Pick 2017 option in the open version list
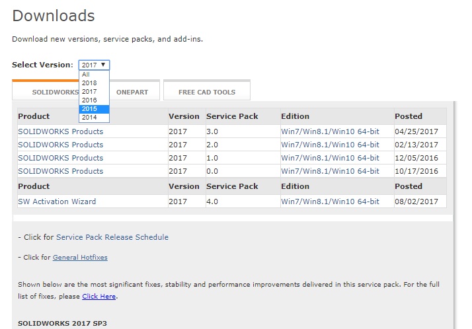The height and width of the screenshot is (329, 472). click(94, 92)
